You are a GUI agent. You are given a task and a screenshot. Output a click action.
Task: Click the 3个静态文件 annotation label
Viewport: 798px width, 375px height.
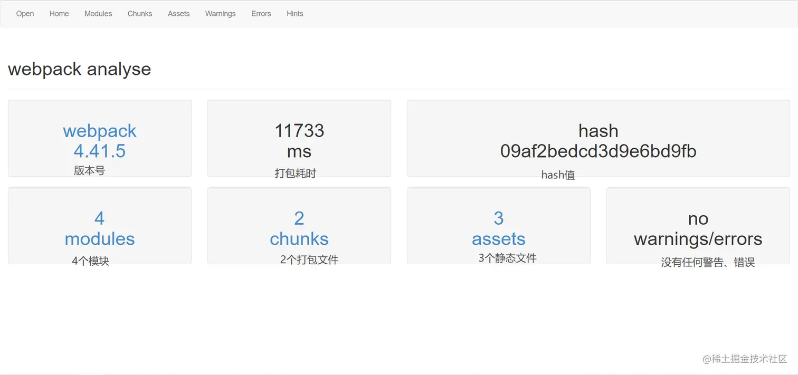pos(508,258)
